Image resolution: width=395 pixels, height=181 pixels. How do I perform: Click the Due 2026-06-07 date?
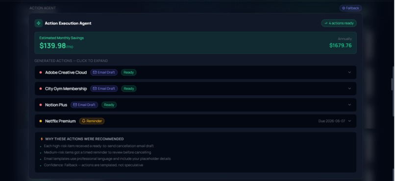tap(331, 121)
